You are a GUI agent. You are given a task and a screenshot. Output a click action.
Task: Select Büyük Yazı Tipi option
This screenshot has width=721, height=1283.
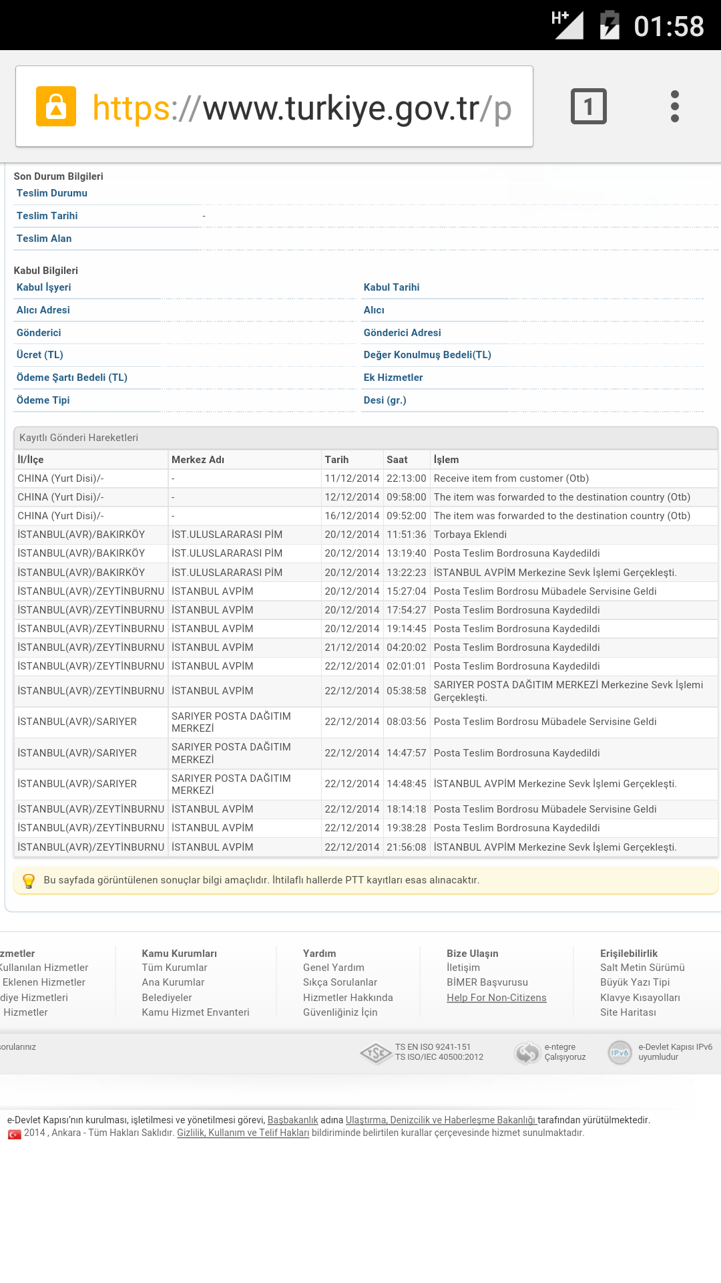click(635, 982)
